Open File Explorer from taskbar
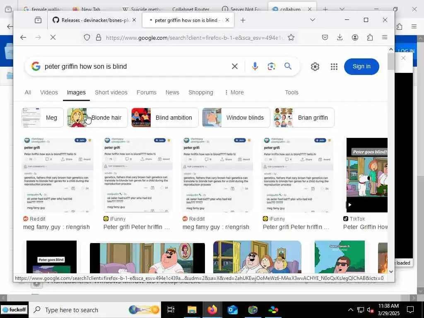This screenshot has width=424, height=318. click(x=192, y=310)
